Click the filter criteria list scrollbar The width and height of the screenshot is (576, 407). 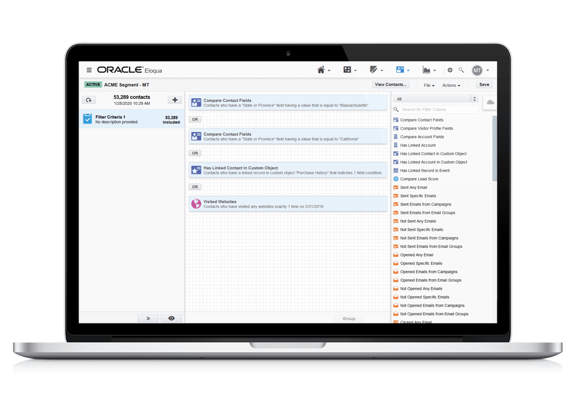(494, 149)
